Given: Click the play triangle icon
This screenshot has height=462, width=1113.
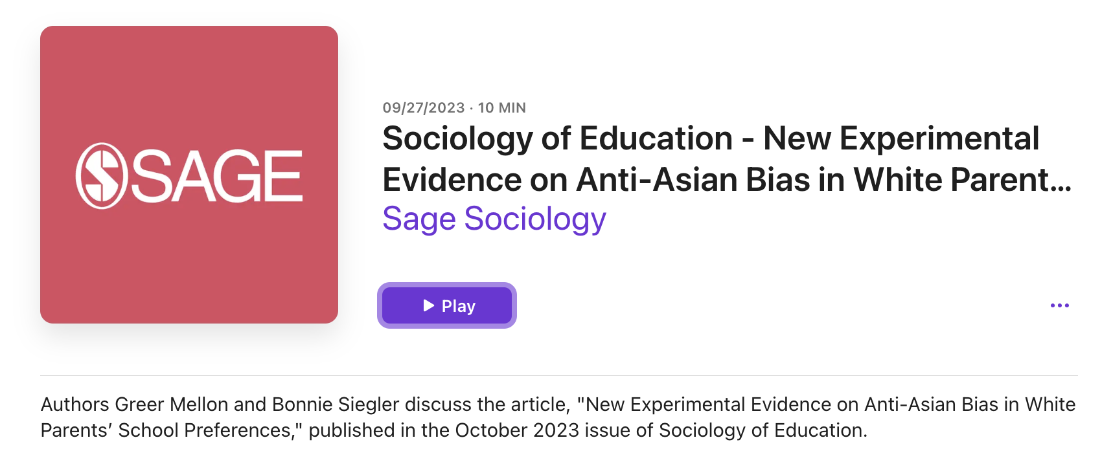Looking at the screenshot, I should (x=428, y=305).
